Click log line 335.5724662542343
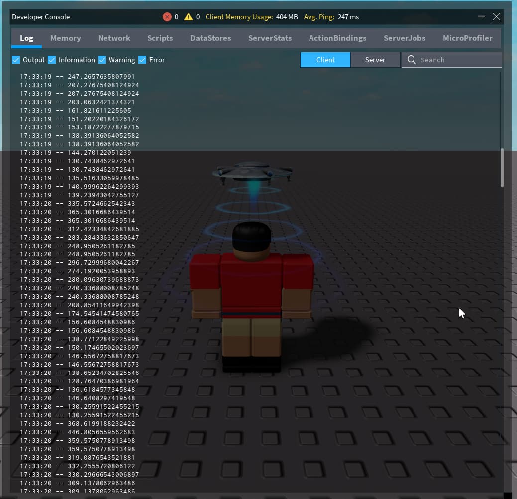This screenshot has height=499, width=517. [78, 204]
